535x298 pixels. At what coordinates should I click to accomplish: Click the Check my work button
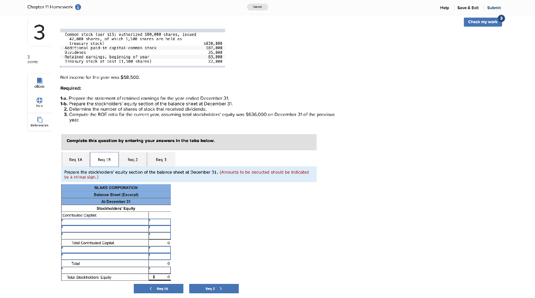pos(482,22)
